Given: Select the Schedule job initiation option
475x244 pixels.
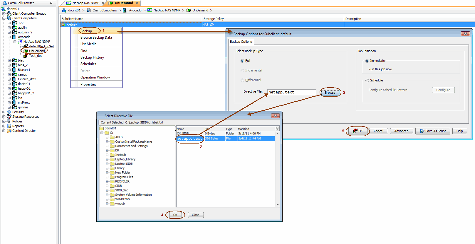Looking at the screenshot, I should [x=367, y=81].
